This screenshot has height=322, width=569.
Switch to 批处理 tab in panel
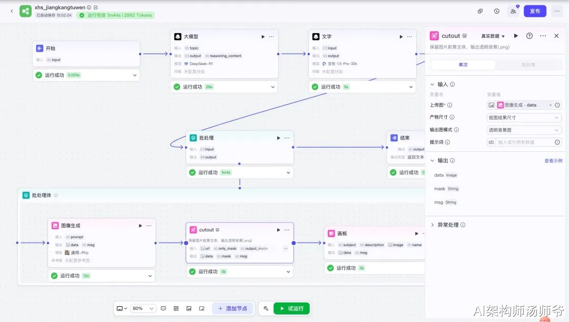[x=528, y=65]
